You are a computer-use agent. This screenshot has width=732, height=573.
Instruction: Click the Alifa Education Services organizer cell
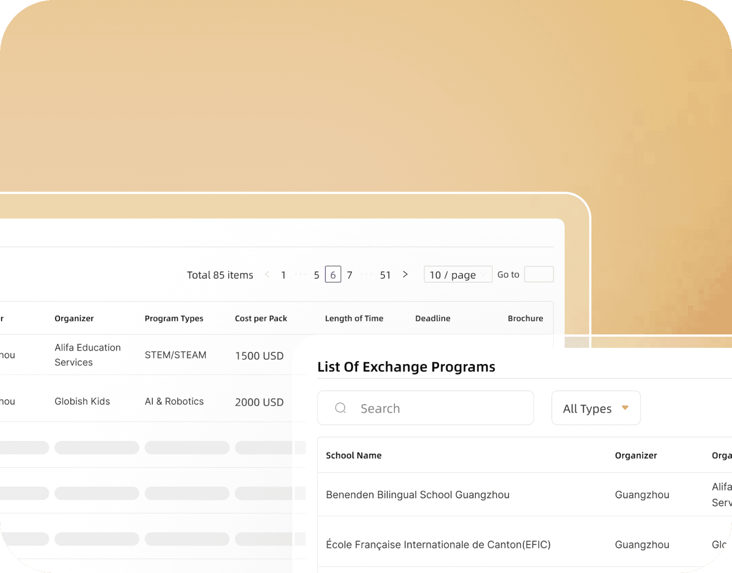pos(88,355)
